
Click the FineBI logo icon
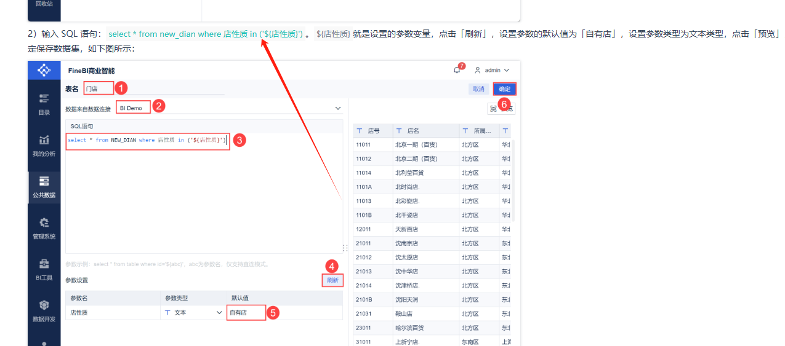coord(44,71)
